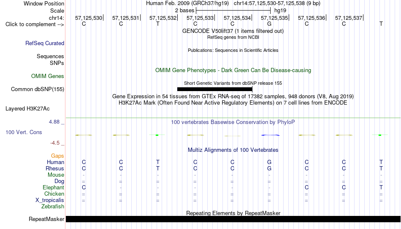Click the black dbSNP variant bar
The image size is (401, 229).
[x=215, y=89]
